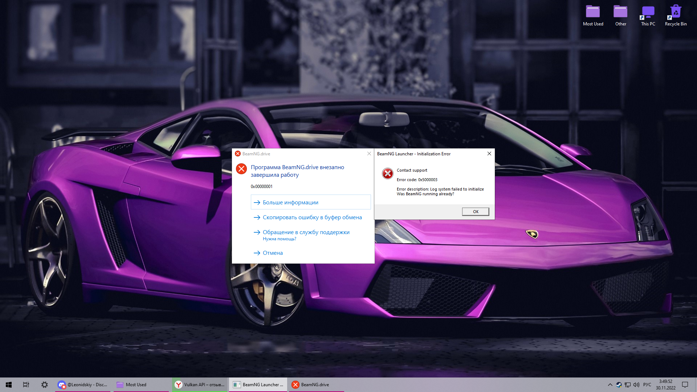Switch to BeamNG Launcher taskbar button
Viewport: 697px width, 392px height.
pyautogui.click(x=258, y=385)
